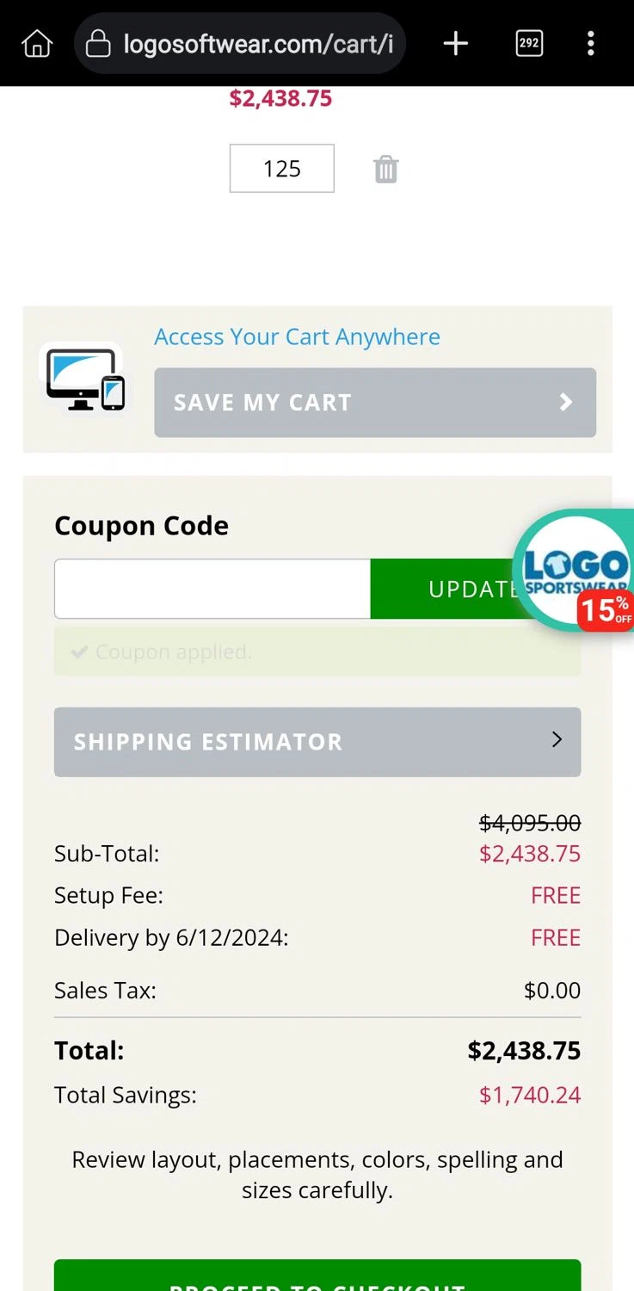Tap the Total Savings amount $1,740.24
Screen dimensions: 634x1291
click(529, 1095)
